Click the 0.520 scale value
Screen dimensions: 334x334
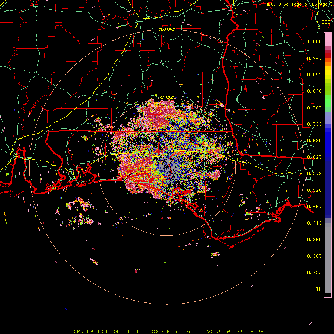tap(314, 190)
